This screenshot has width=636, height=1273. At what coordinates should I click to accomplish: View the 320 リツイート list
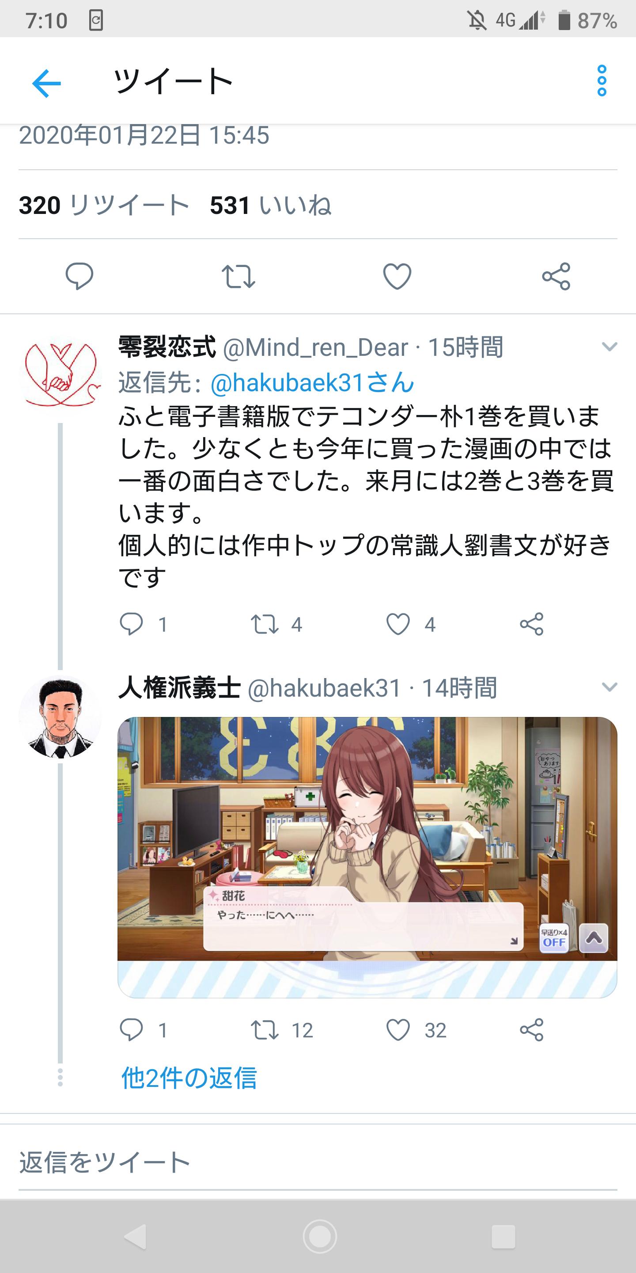tap(104, 205)
